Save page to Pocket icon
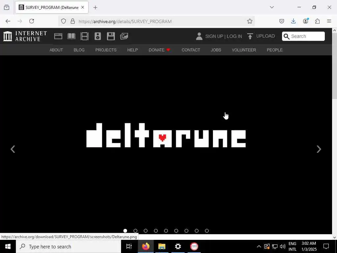The width and height of the screenshot is (337, 253). click(x=282, y=21)
